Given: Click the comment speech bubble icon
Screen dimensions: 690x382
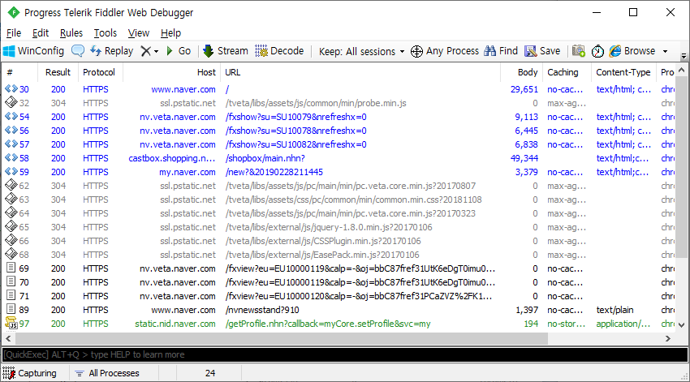Looking at the screenshot, I should pyautogui.click(x=78, y=51).
